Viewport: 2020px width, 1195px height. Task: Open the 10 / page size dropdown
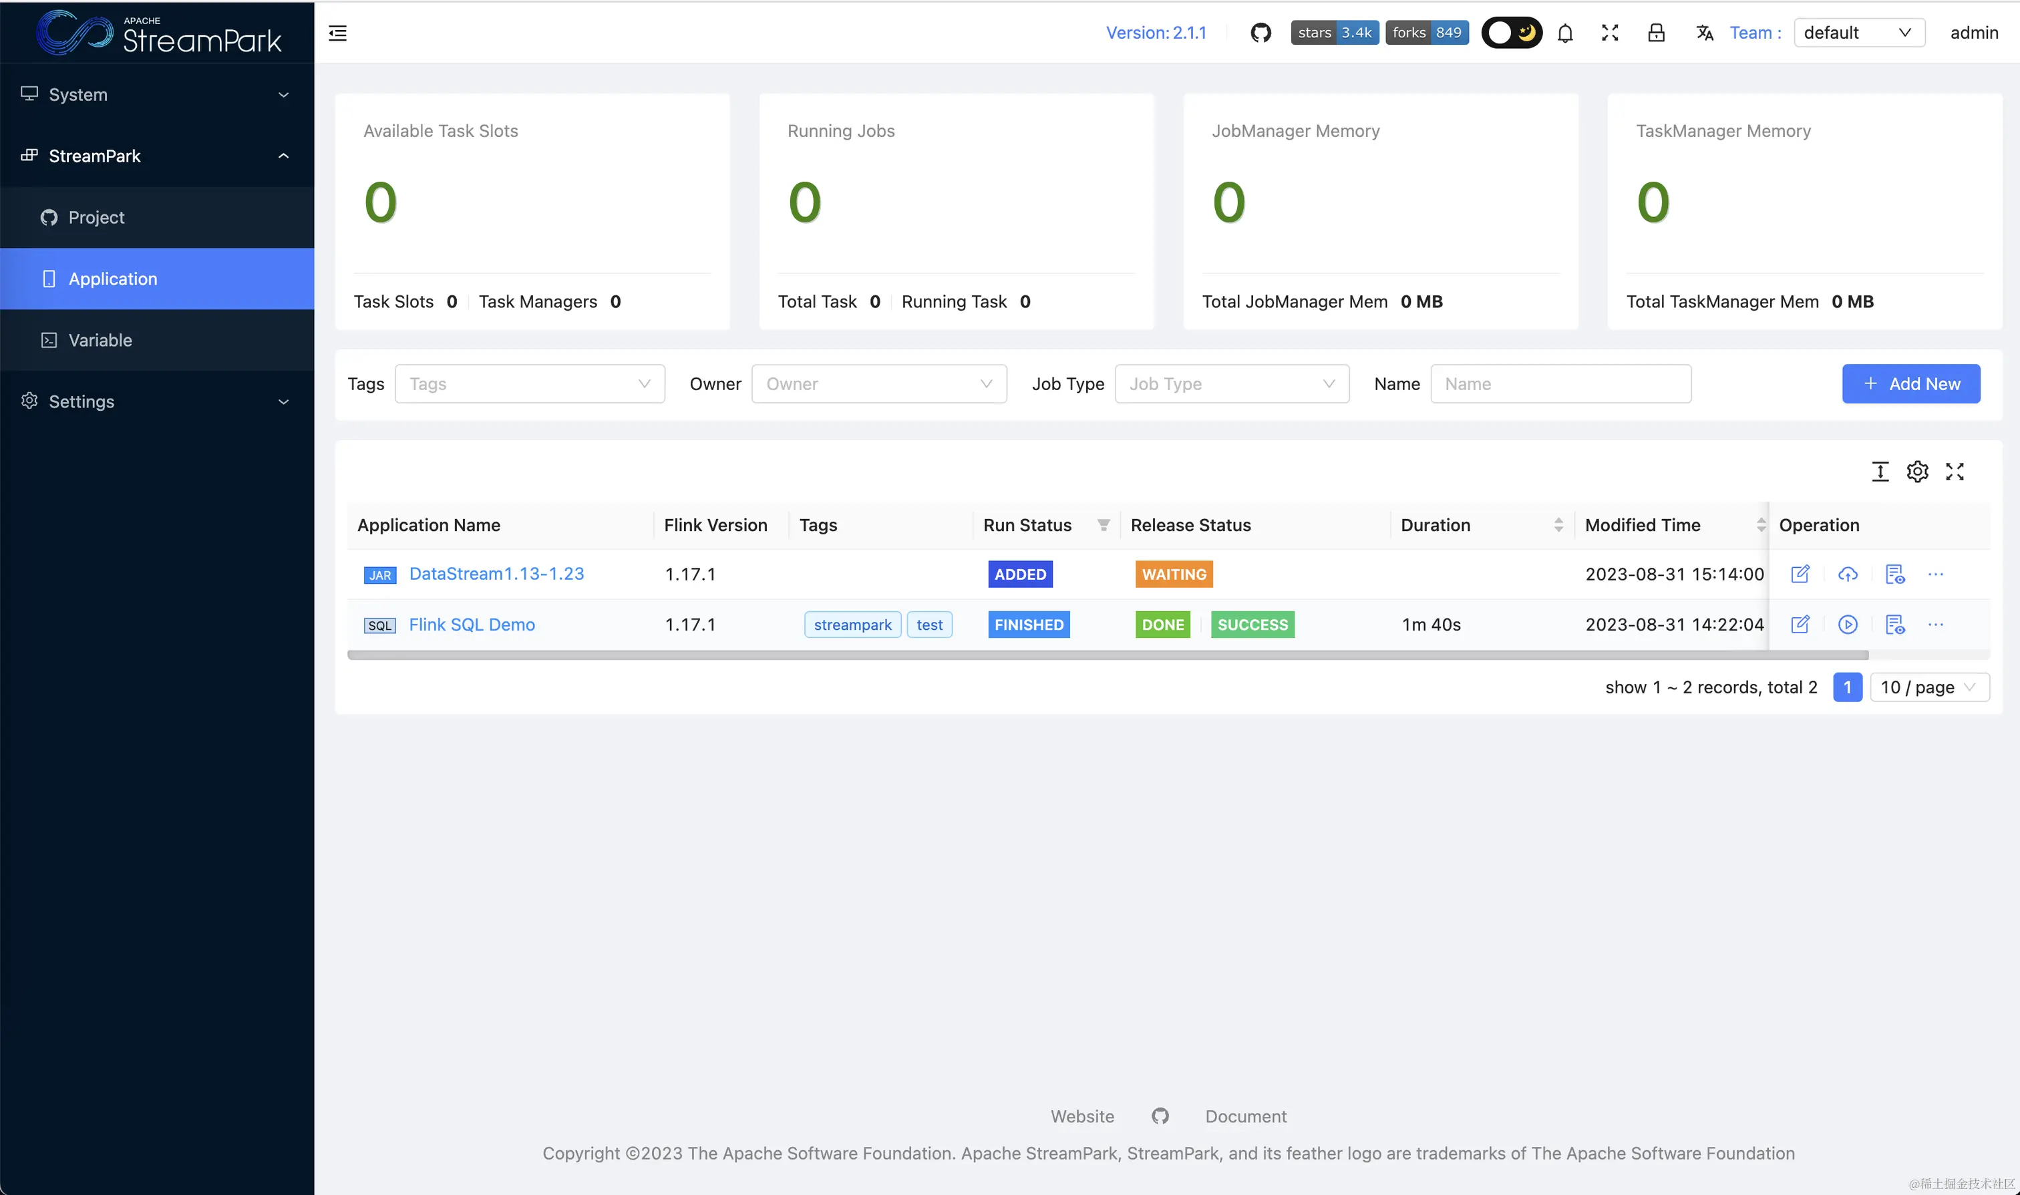coord(1928,688)
